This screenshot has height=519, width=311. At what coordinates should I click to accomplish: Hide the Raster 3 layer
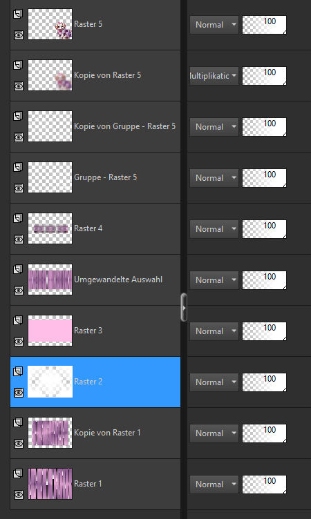pos(19,342)
